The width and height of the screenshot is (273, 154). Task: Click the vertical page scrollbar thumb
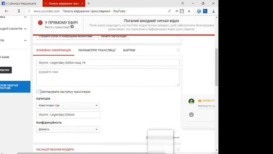tap(217, 67)
